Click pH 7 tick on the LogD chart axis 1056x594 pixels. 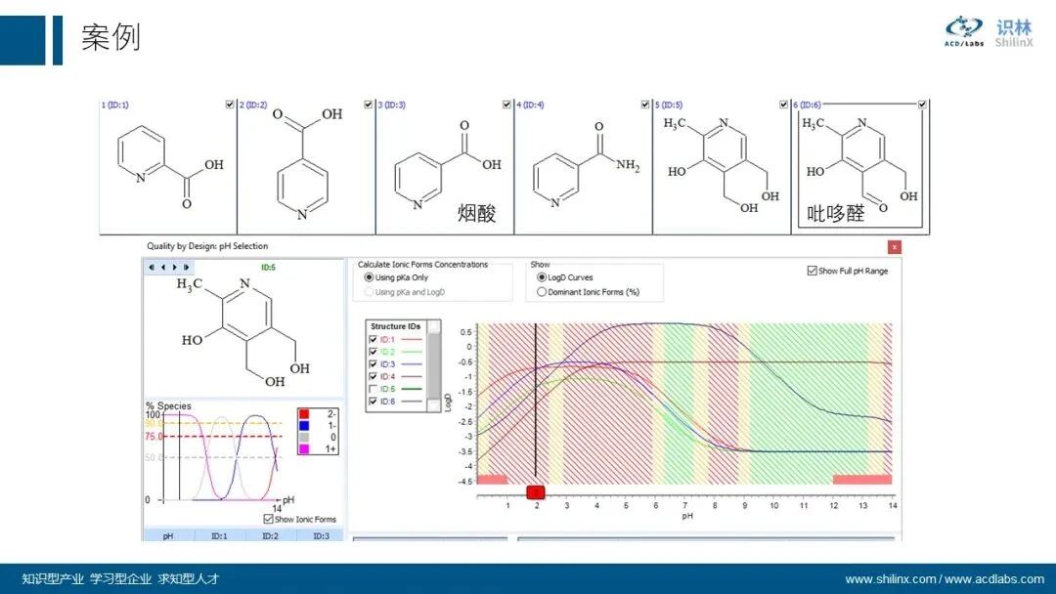pyautogui.click(x=684, y=505)
